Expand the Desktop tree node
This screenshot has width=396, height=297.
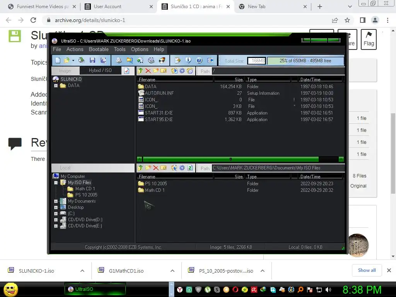point(56,207)
